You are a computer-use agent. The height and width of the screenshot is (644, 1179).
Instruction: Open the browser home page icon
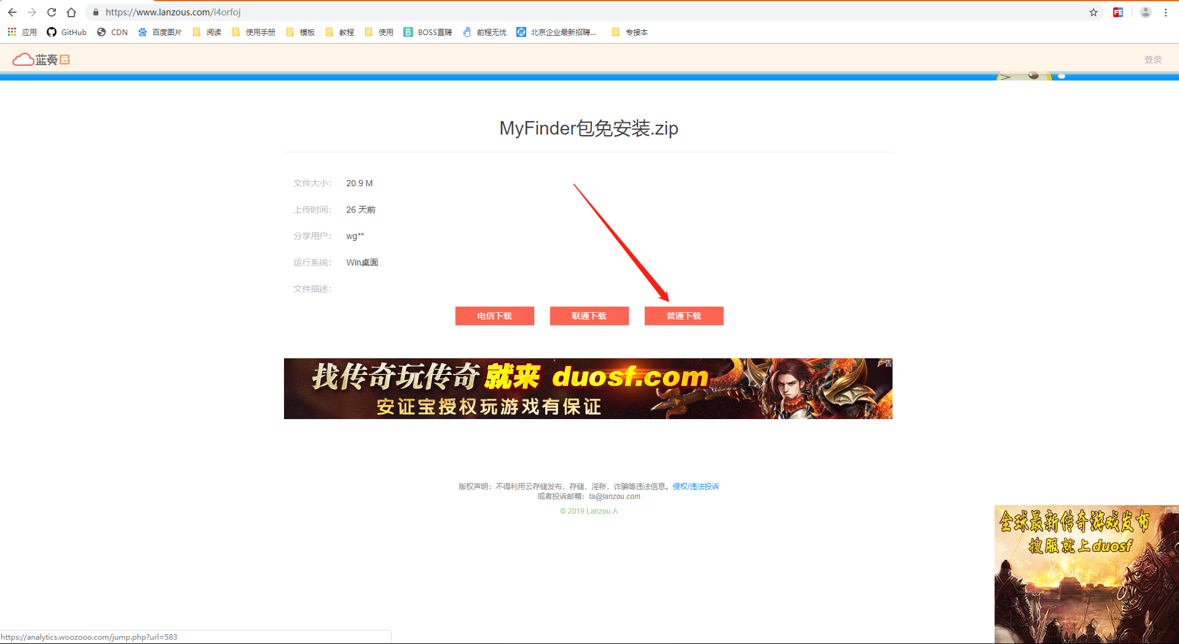[71, 12]
